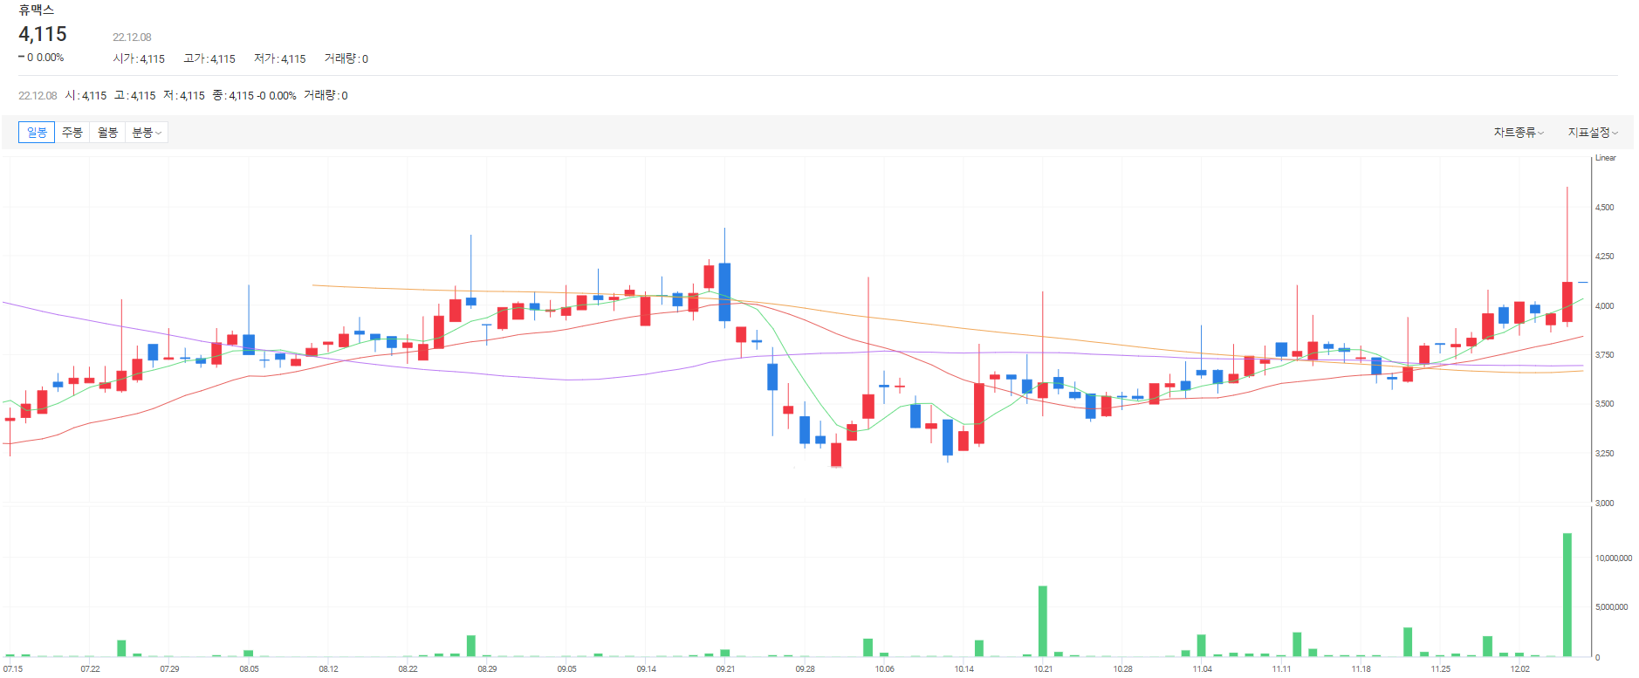Open the 차트종류 chart type dropdown
1639x678 pixels.
coord(1519,133)
